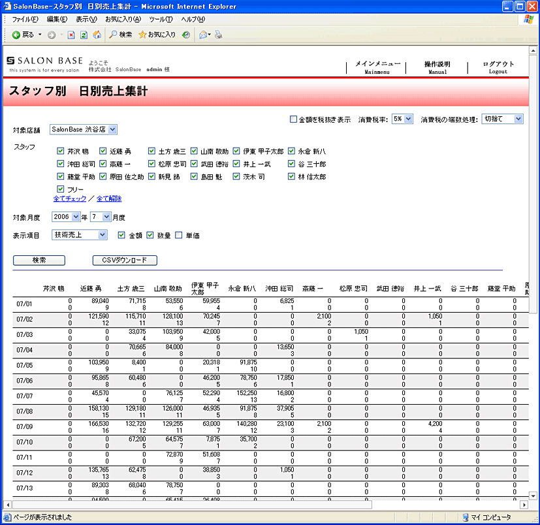The height and width of the screenshot is (525, 540).
Task: Click the 近藤 勇 column header
Action: tap(91, 289)
